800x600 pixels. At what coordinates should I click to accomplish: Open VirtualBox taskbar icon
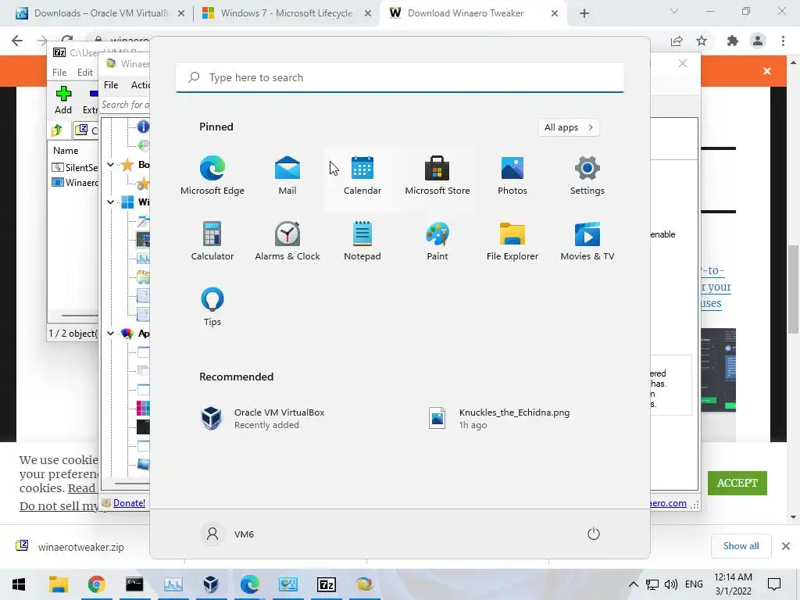[x=211, y=584]
